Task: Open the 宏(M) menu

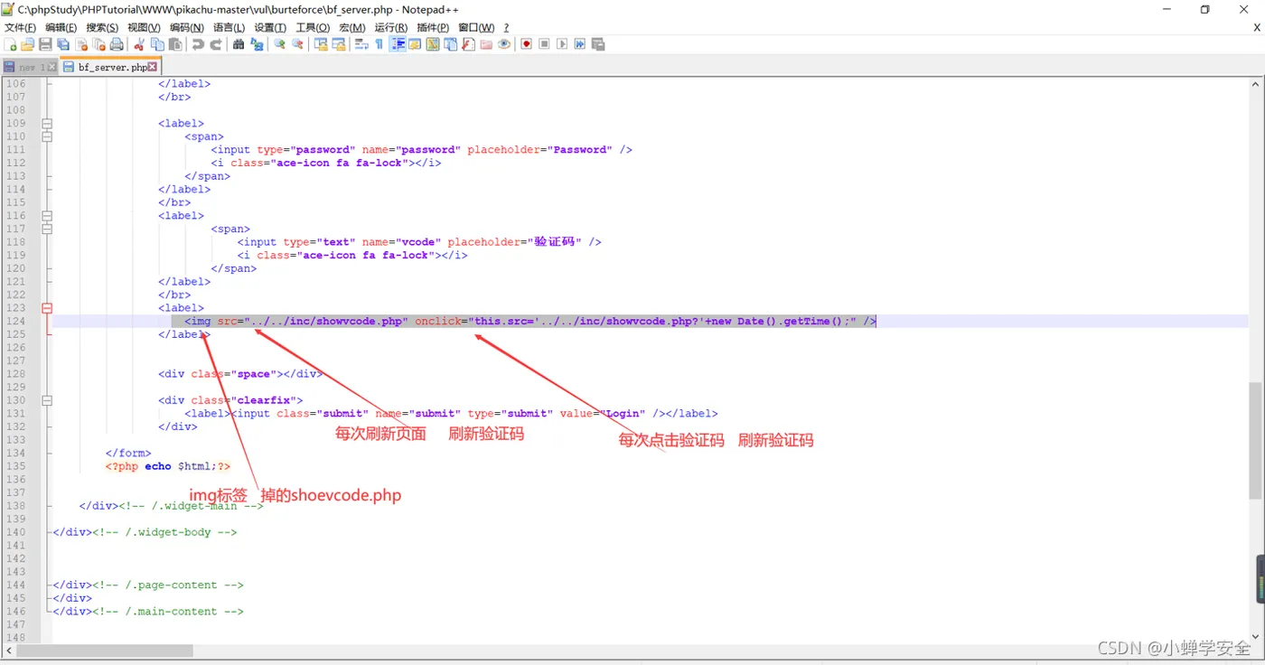Action: [x=352, y=27]
